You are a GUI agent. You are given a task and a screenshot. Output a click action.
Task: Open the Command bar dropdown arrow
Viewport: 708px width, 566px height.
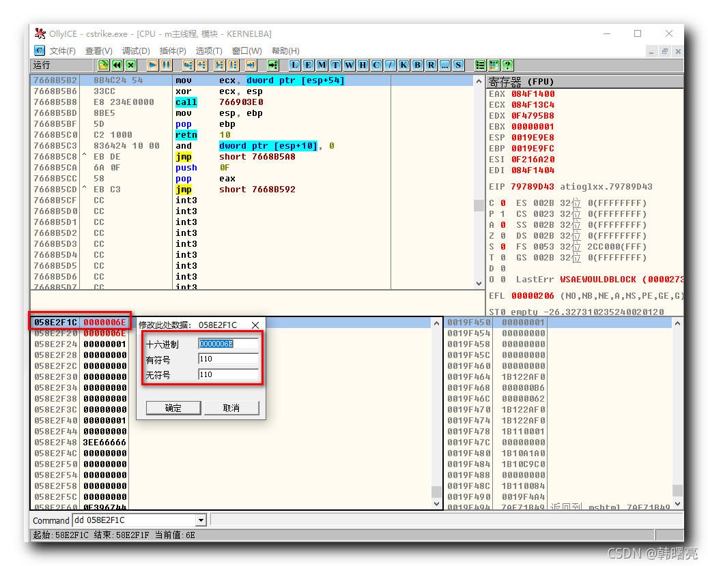tap(201, 520)
